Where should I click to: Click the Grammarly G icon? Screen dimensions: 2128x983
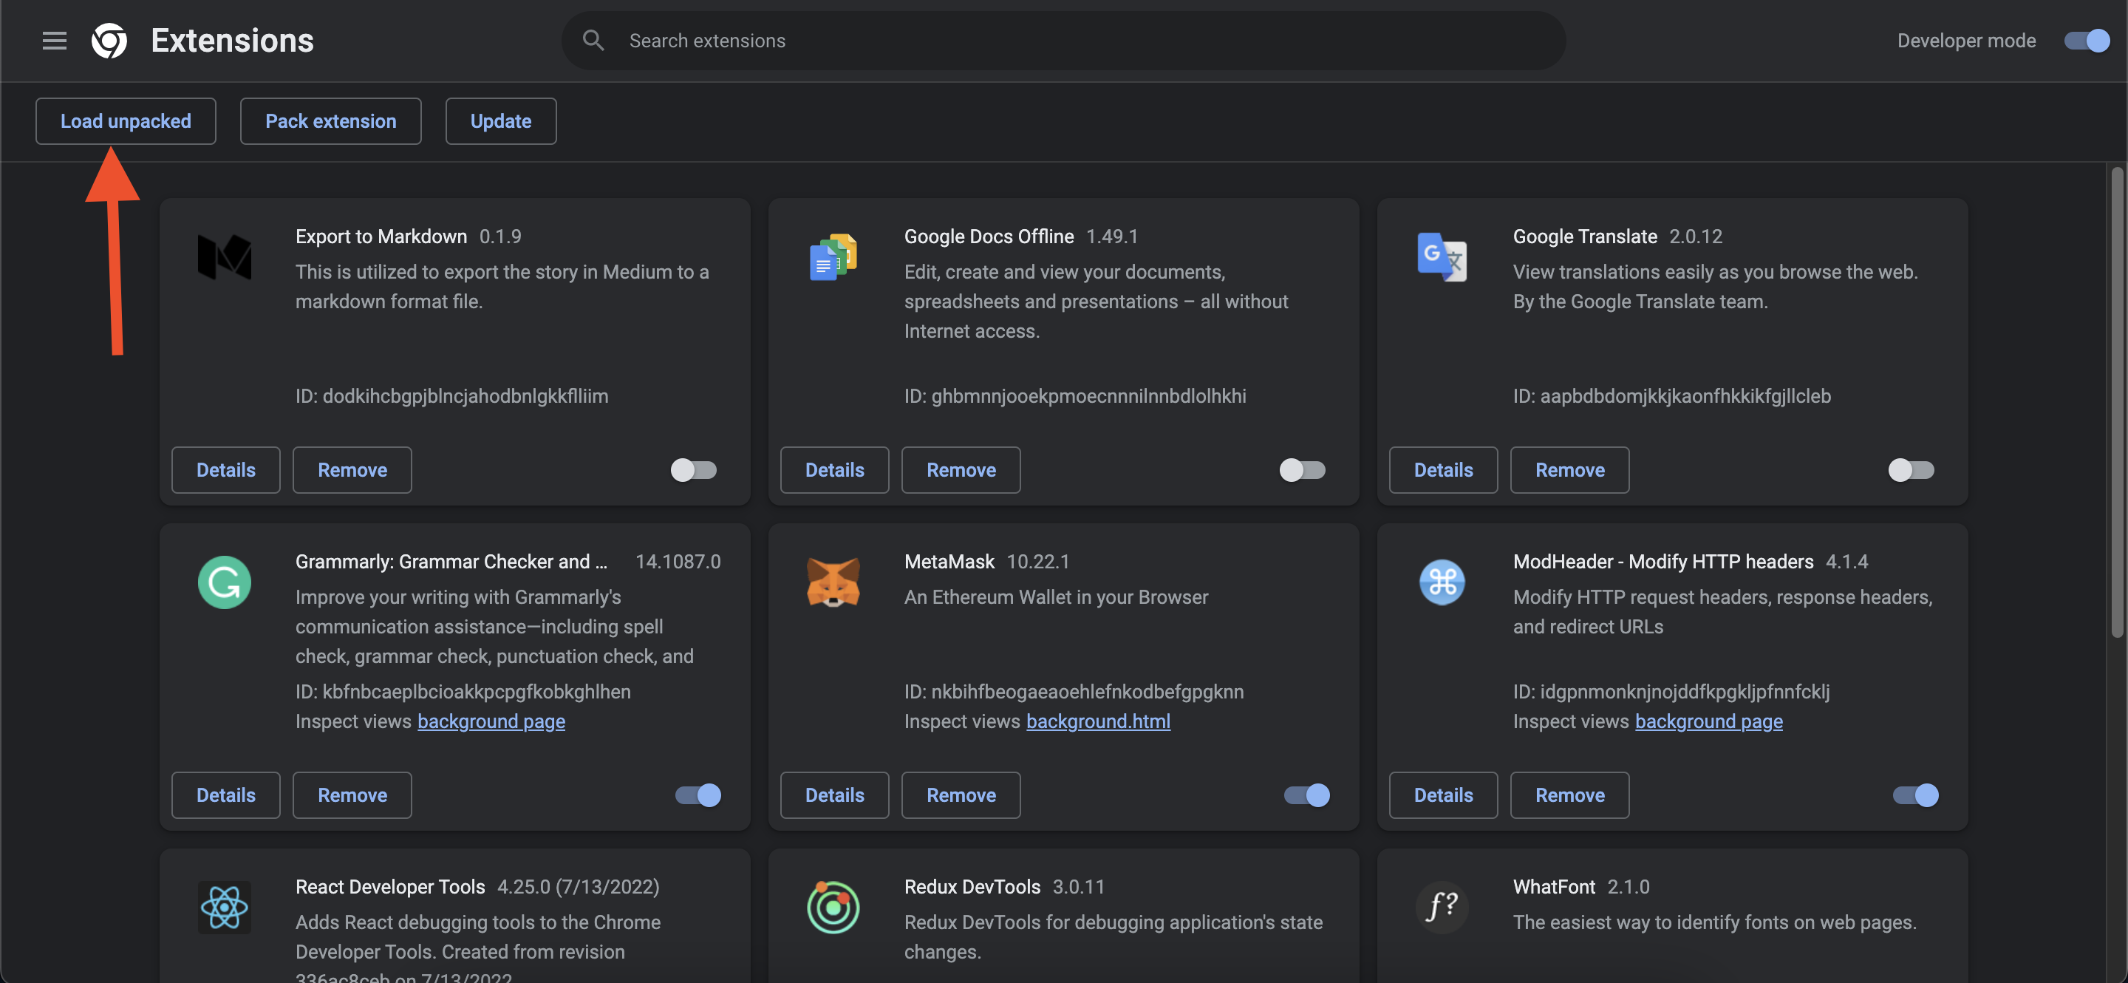click(x=224, y=582)
